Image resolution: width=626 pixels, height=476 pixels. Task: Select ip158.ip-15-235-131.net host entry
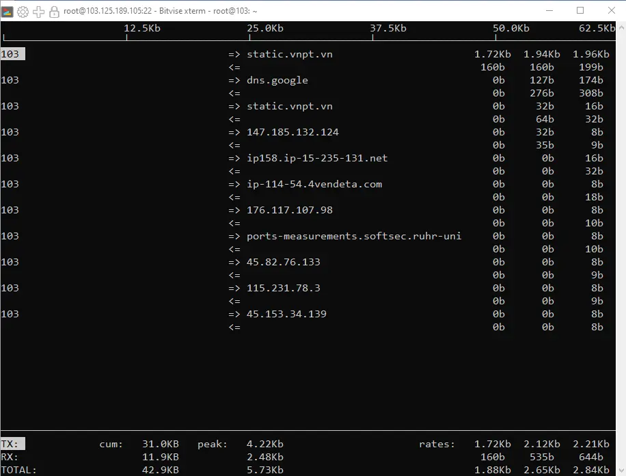click(x=317, y=158)
